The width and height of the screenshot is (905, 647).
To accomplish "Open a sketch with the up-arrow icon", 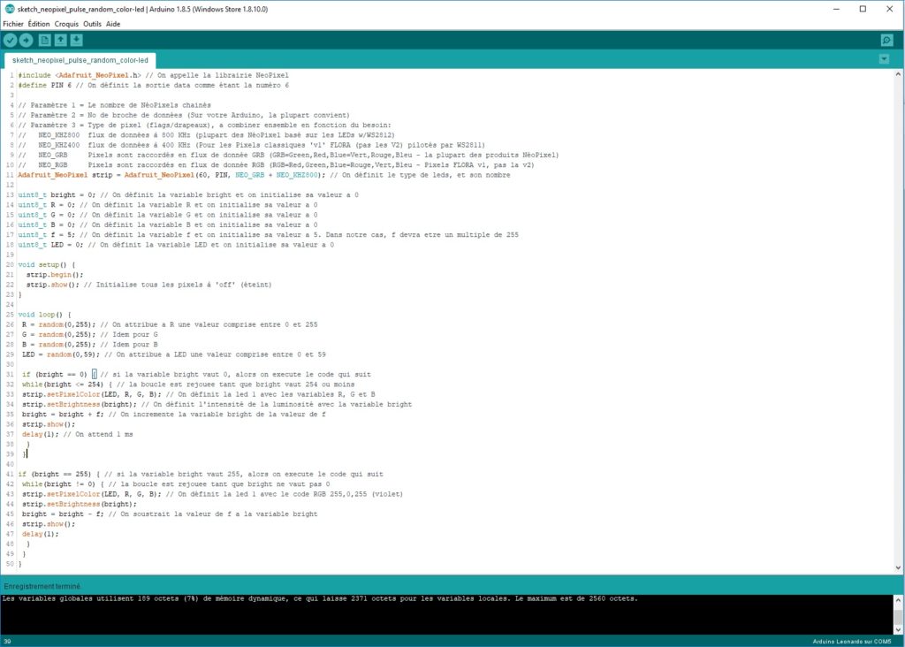I will click(61, 40).
